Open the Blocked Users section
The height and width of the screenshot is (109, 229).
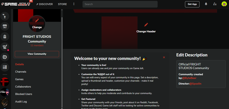click(24, 94)
